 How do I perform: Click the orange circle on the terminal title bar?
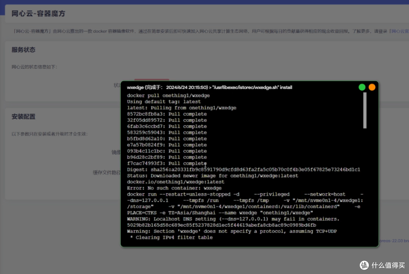point(372,87)
